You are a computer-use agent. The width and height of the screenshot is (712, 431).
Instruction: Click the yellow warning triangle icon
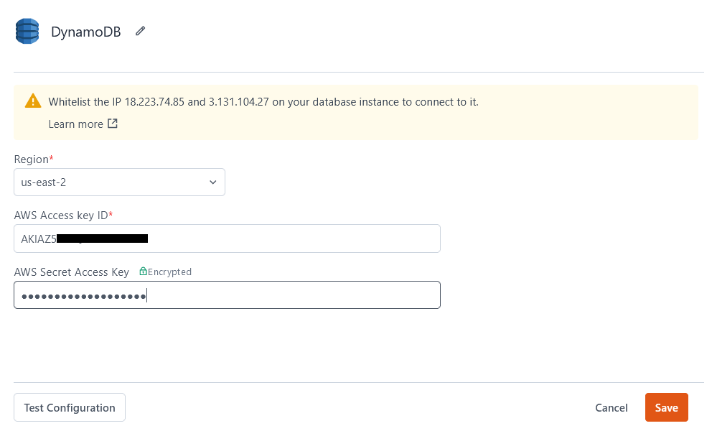pos(33,101)
